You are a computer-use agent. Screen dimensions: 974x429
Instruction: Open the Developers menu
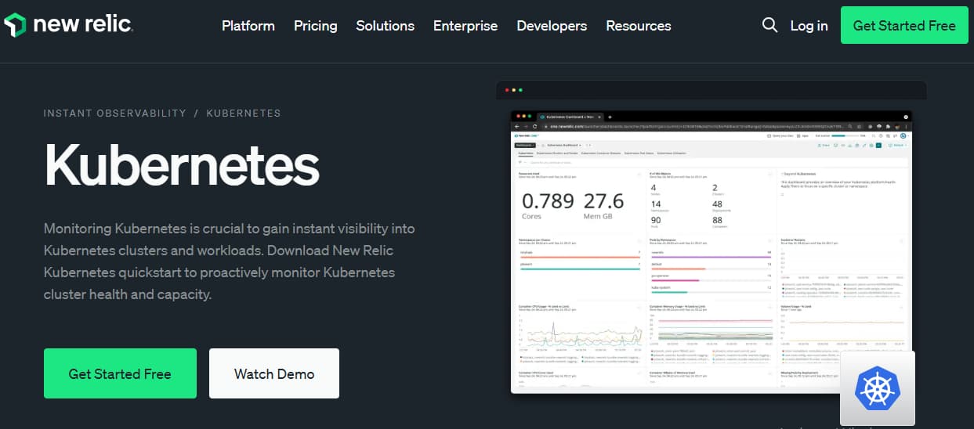[x=552, y=26]
